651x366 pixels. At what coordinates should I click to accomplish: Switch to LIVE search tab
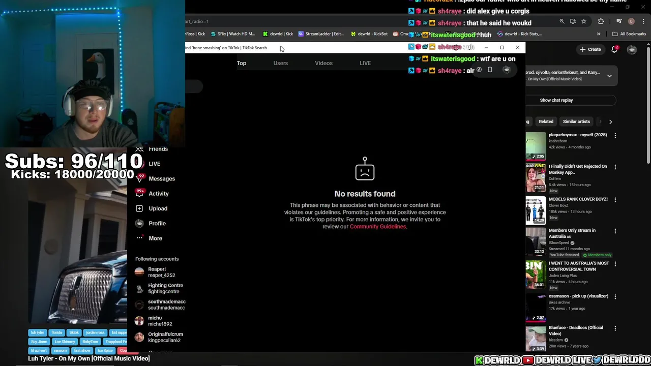point(365,63)
